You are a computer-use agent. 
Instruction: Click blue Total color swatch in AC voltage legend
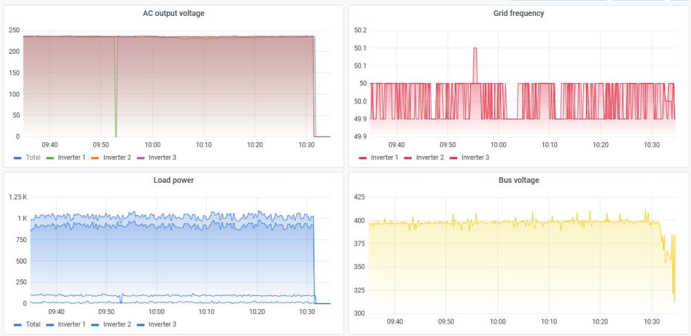point(18,158)
